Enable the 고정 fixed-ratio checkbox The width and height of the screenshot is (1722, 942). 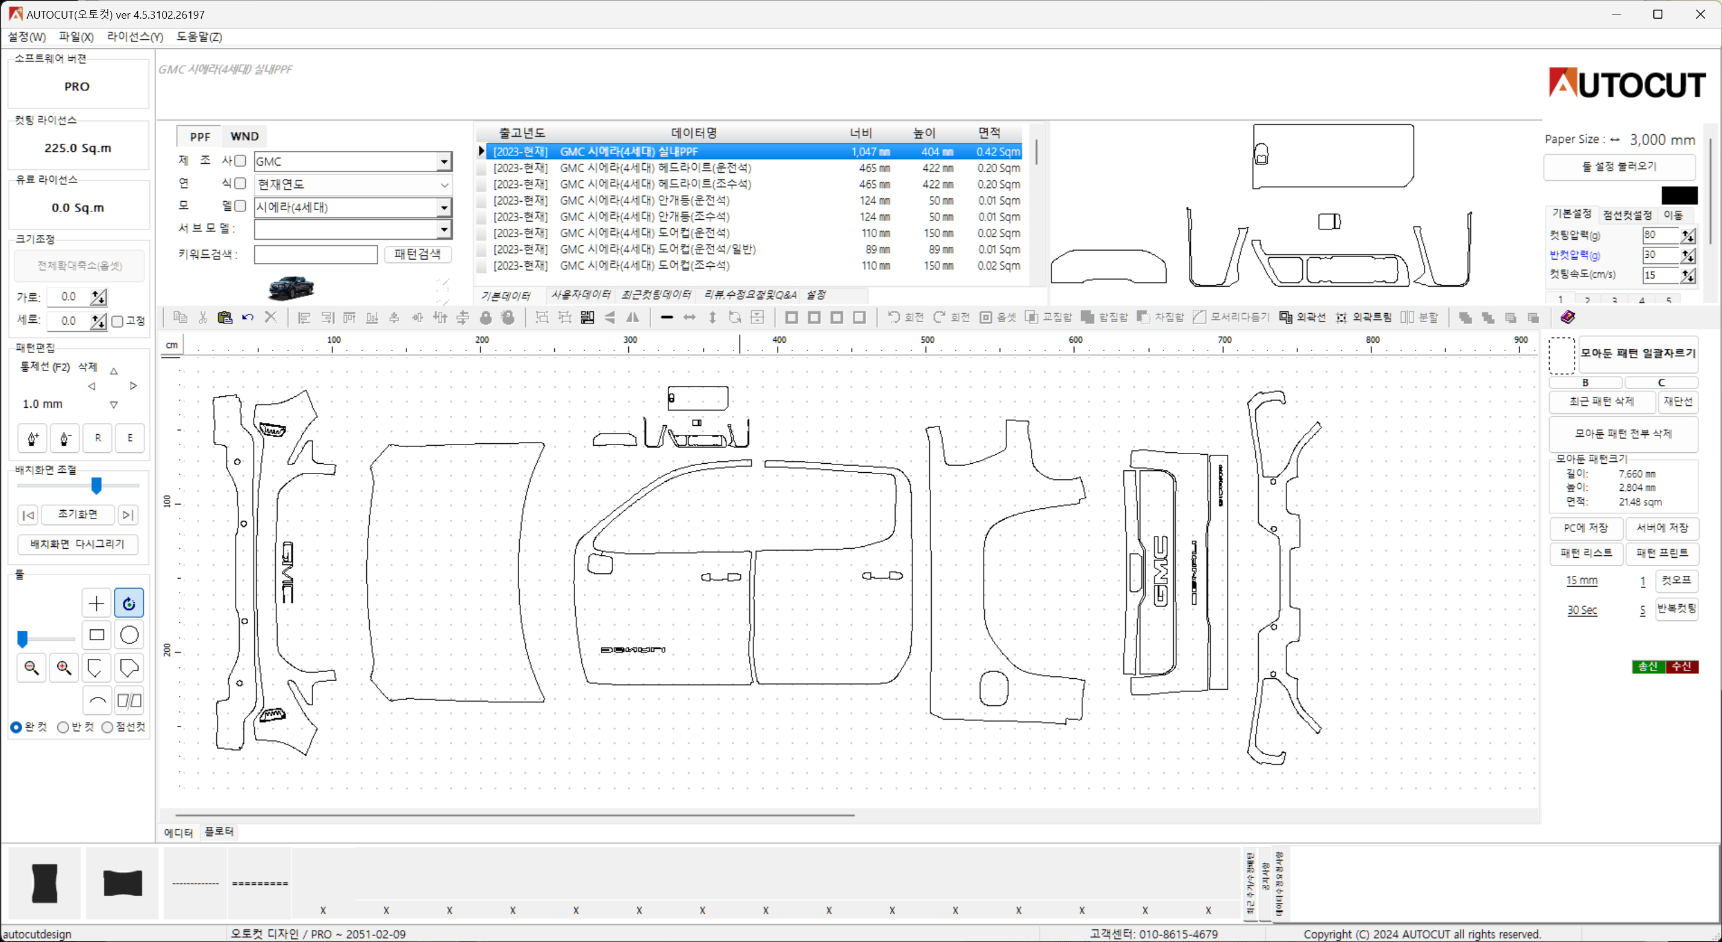(117, 322)
